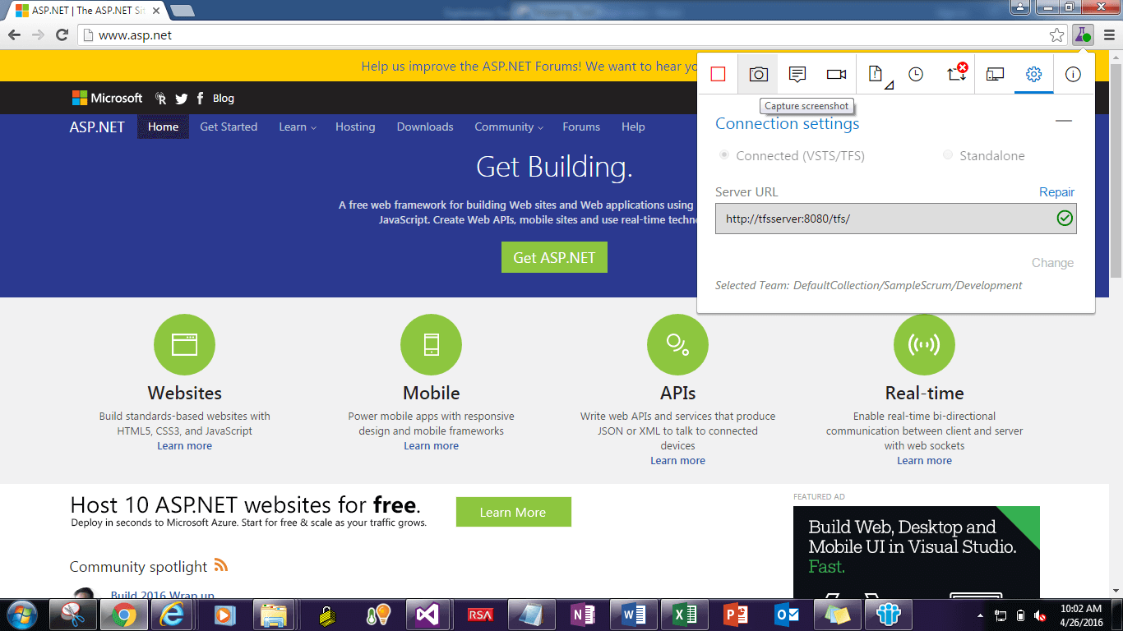Capture screenshot with the camera icon
This screenshot has height=631, width=1123.
[758, 75]
